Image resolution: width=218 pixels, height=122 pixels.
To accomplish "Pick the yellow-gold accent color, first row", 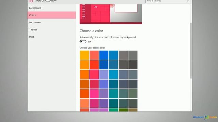I will pyautogui.click(x=84, y=55).
